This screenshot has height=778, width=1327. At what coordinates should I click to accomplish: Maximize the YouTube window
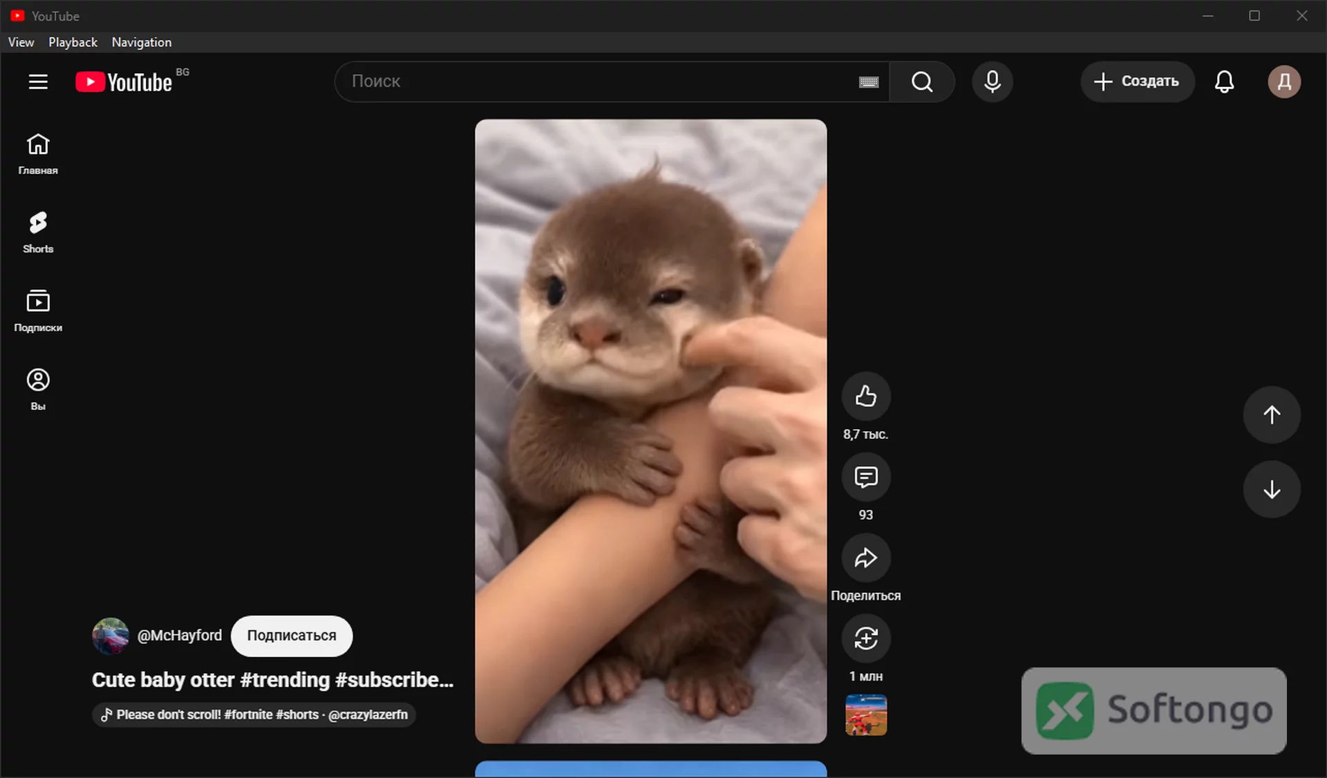[x=1254, y=16]
